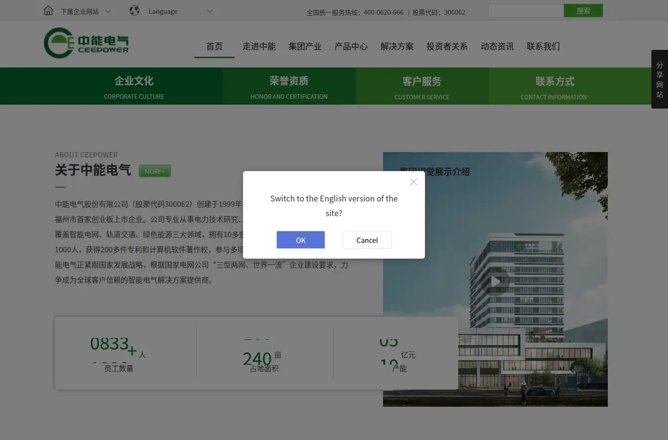This screenshot has height=440, width=668.
Task: Select the 联系方式 Contact Information tile
Action: click(x=554, y=86)
